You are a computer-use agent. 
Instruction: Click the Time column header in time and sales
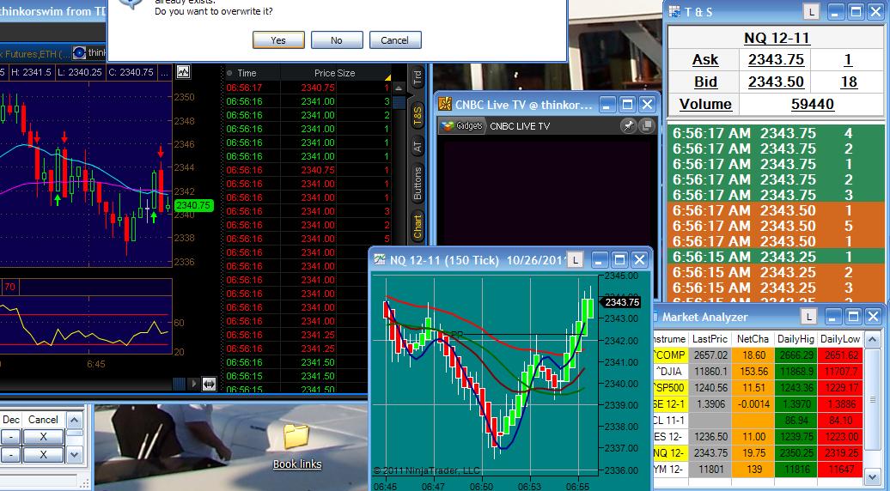point(247,73)
